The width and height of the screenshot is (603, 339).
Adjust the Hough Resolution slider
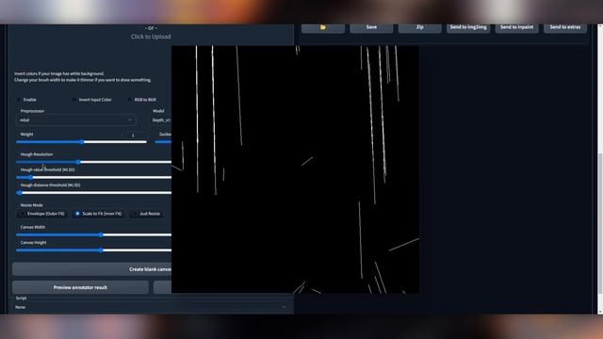93,162
